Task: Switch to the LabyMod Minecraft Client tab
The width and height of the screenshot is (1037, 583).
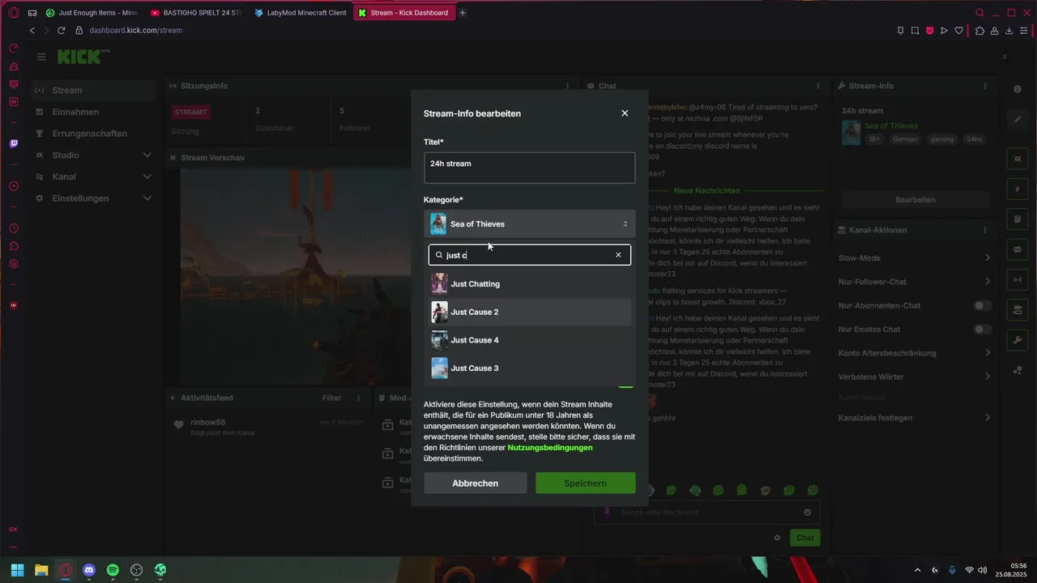Action: [300, 13]
